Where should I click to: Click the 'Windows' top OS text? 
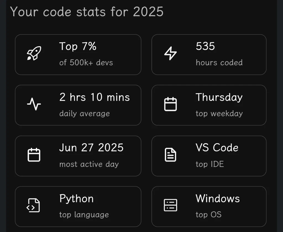pos(218,199)
